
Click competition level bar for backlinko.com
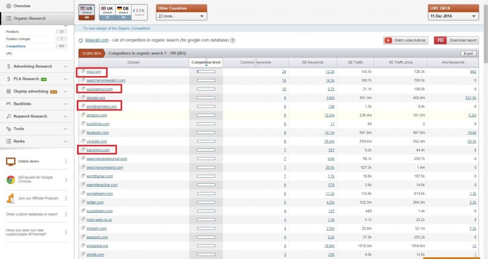tap(206, 150)
